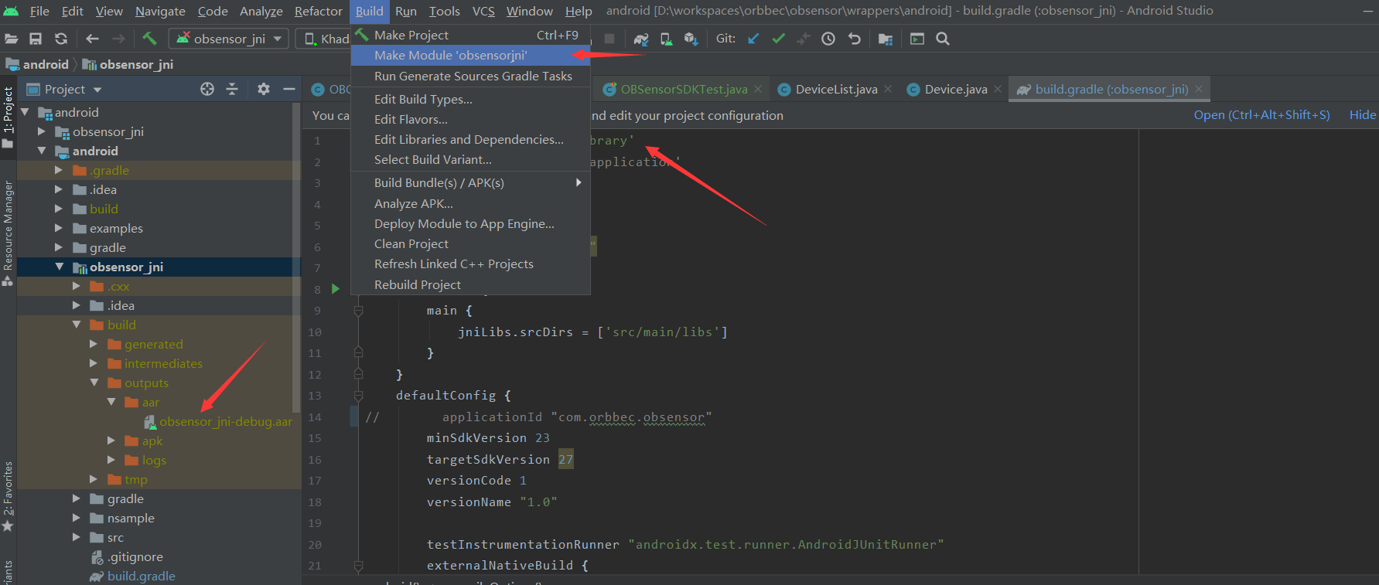This screenshot has height=585, width=1379.
Task: Expand the .cxx folder arrow
Action: pyautogui.click(x=76, y=286)
